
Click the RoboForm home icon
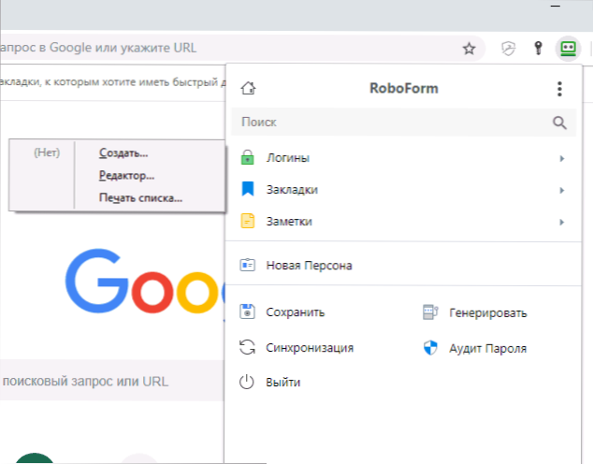[248, 88]
